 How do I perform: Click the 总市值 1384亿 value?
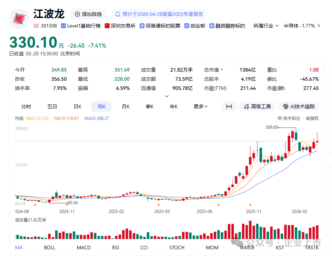247,70
